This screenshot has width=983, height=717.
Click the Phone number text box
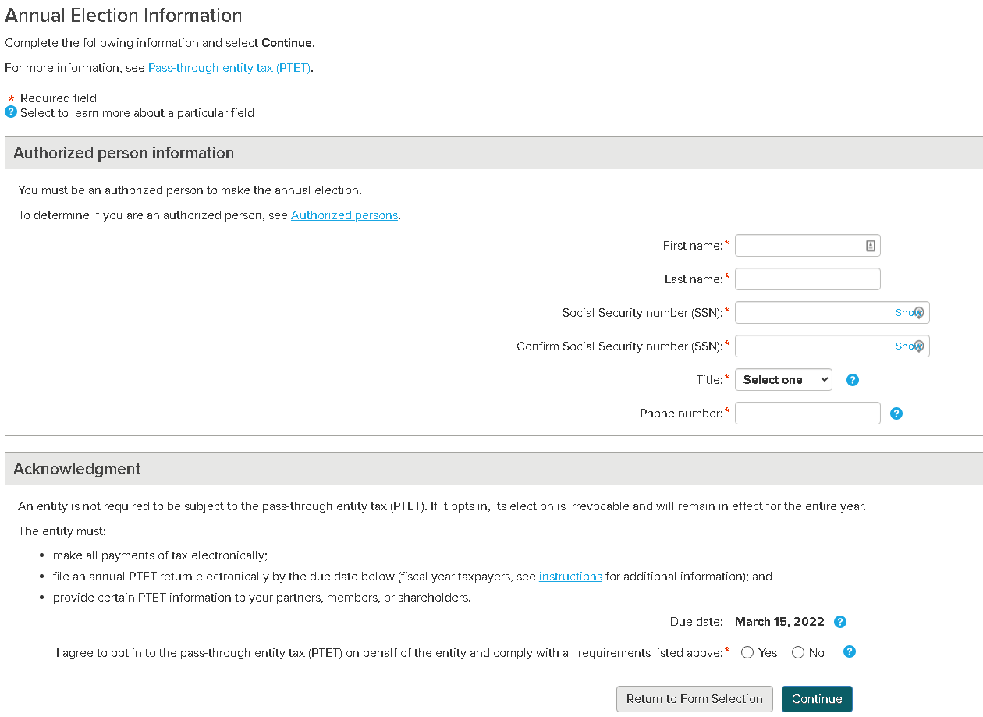807,414
